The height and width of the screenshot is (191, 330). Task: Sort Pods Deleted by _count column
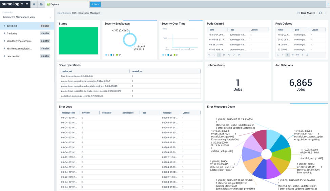pyautogui.click(x=315, y=30)
